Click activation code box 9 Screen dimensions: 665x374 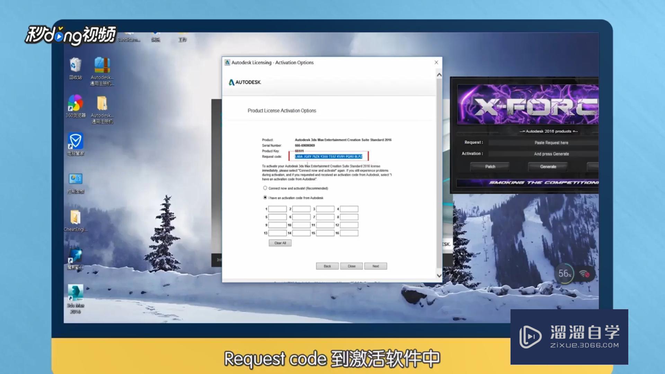coord(277,225)
